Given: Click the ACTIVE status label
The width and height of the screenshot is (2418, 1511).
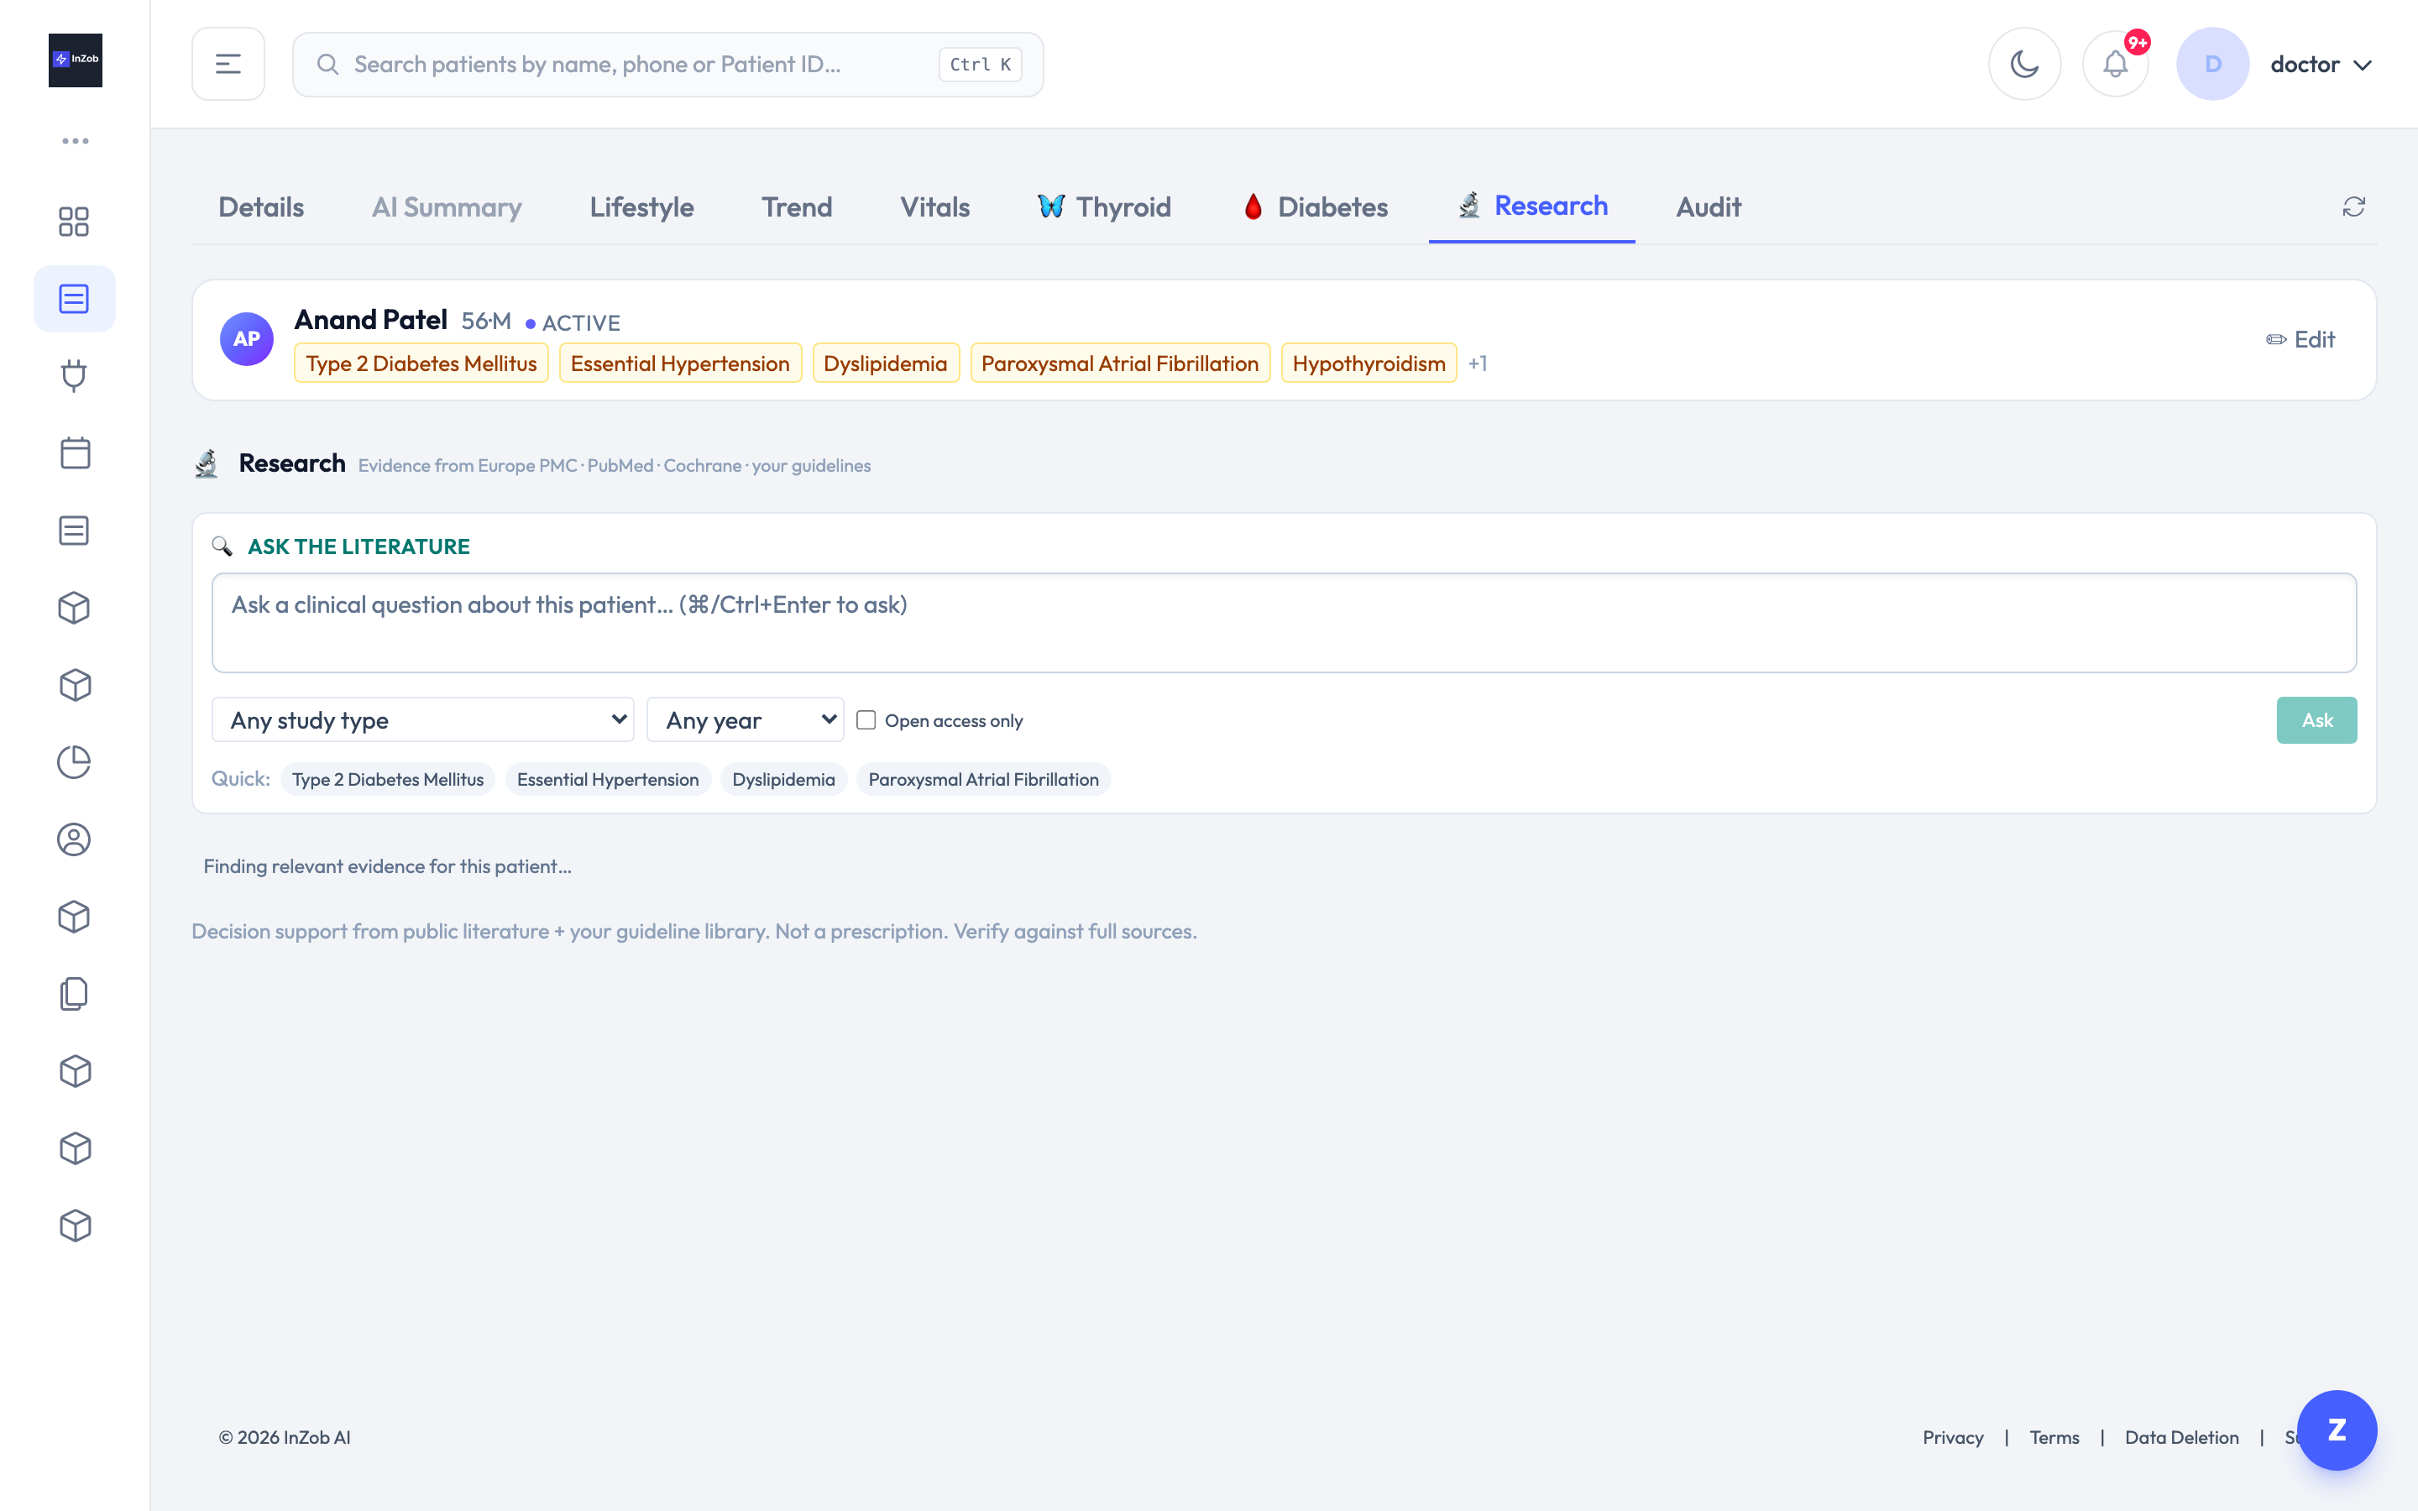Looking at the screenshot, I should tap(580, 323).
